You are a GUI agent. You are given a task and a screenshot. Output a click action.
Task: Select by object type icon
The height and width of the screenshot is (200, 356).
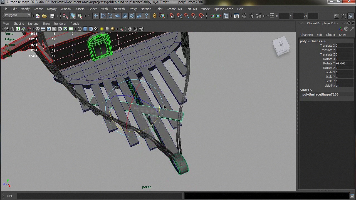point(73,16)
